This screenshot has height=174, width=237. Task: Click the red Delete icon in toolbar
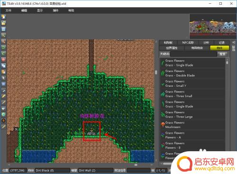pyautogui.click(x=3, y=60)
